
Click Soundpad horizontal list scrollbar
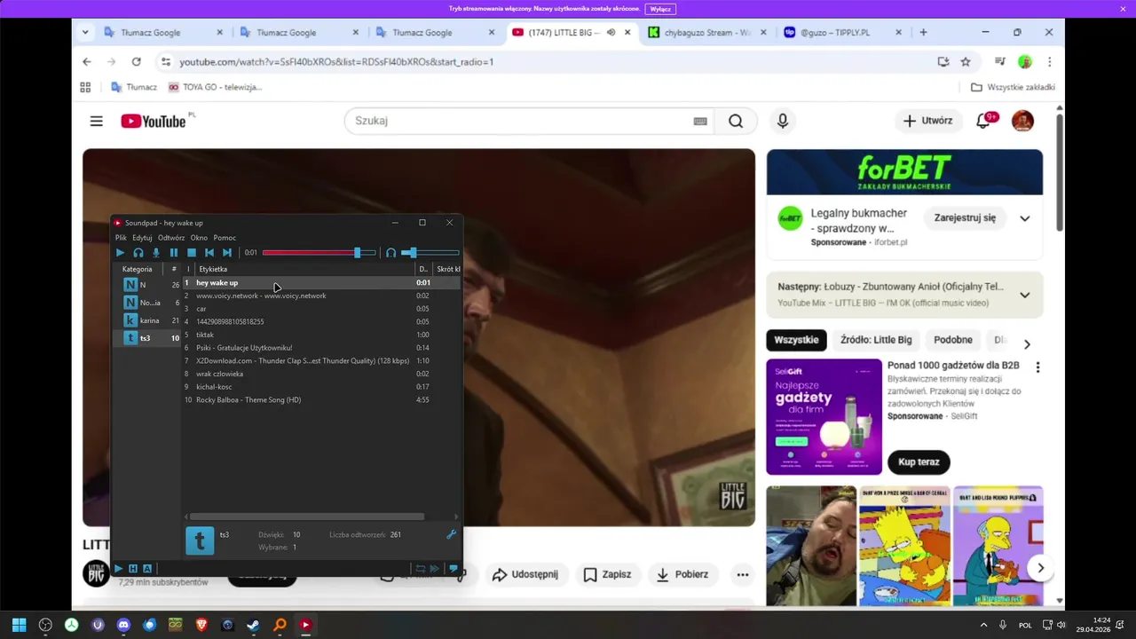coord(307,517)
